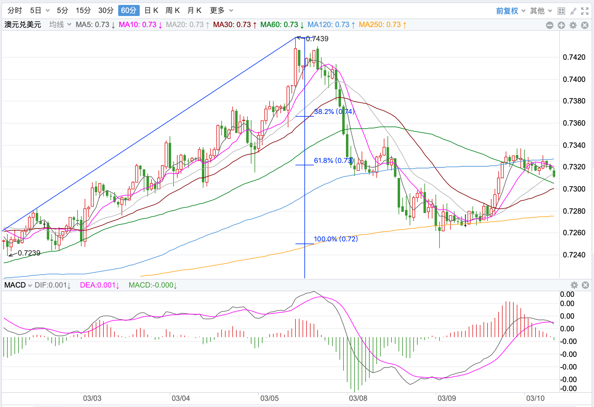
Task: Open MACD indicator settings gear
Action: (x=574, y=285)
